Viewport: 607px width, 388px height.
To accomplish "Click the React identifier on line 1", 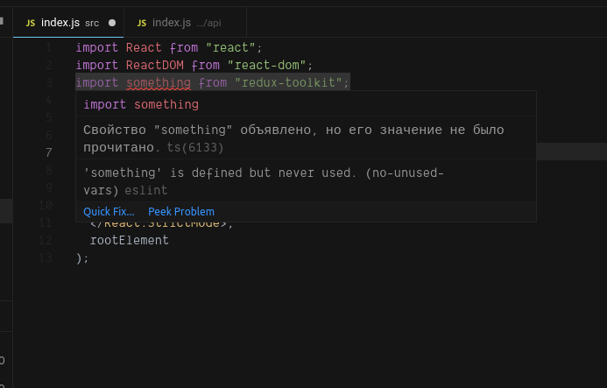I will click(x=144, y=47).
